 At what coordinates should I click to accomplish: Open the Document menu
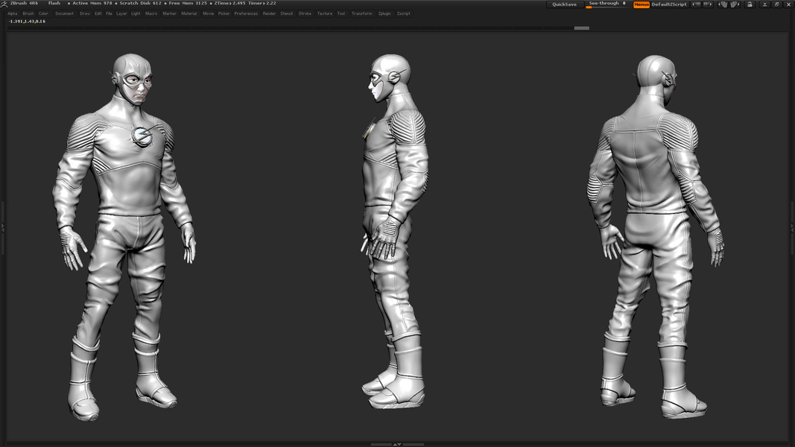click(x=64, y=13)
